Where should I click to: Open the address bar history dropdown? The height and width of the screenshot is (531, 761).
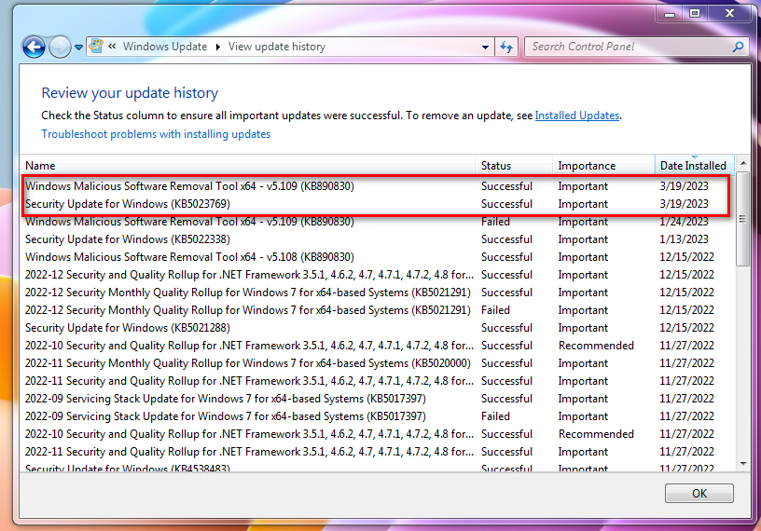[485, 47]
